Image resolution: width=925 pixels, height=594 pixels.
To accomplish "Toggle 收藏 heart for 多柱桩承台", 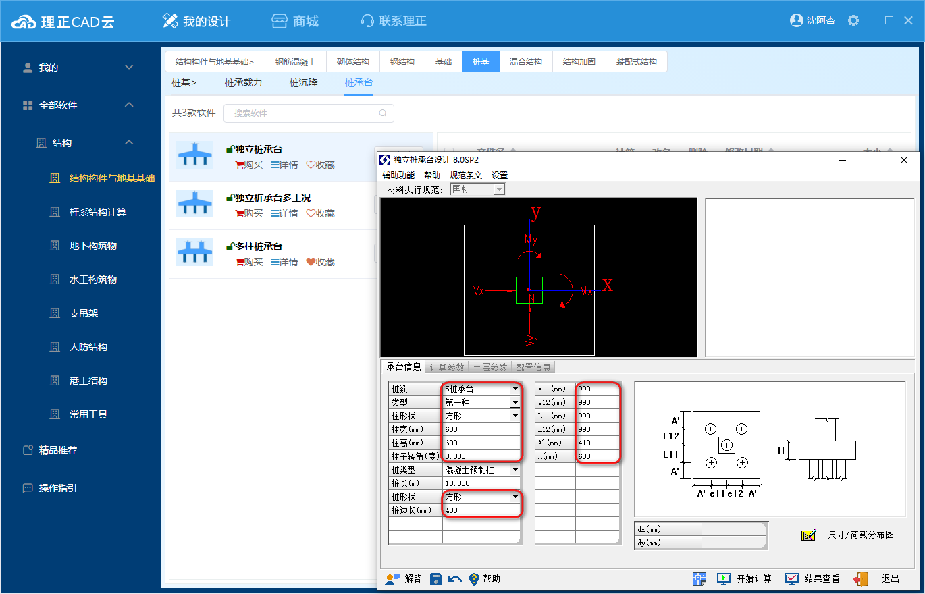I will point(311,262).
